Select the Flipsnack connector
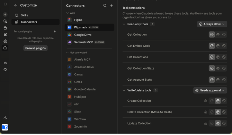Screen dimensions: 232x135 [89, 27]
